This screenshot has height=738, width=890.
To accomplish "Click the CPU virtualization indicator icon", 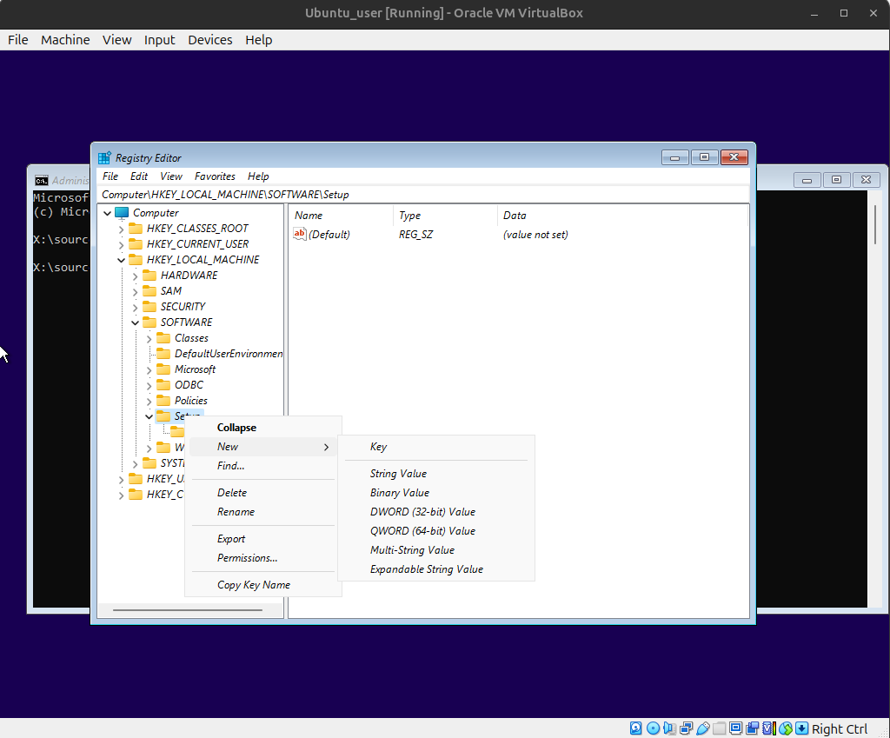I will [x=768, y=728].
